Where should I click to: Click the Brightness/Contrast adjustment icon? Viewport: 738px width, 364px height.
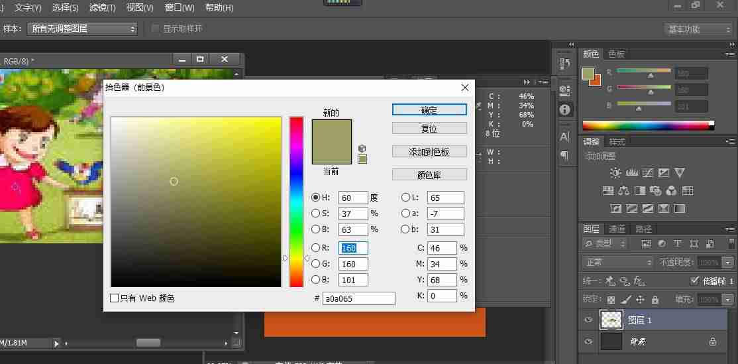[x=615, y=173]
